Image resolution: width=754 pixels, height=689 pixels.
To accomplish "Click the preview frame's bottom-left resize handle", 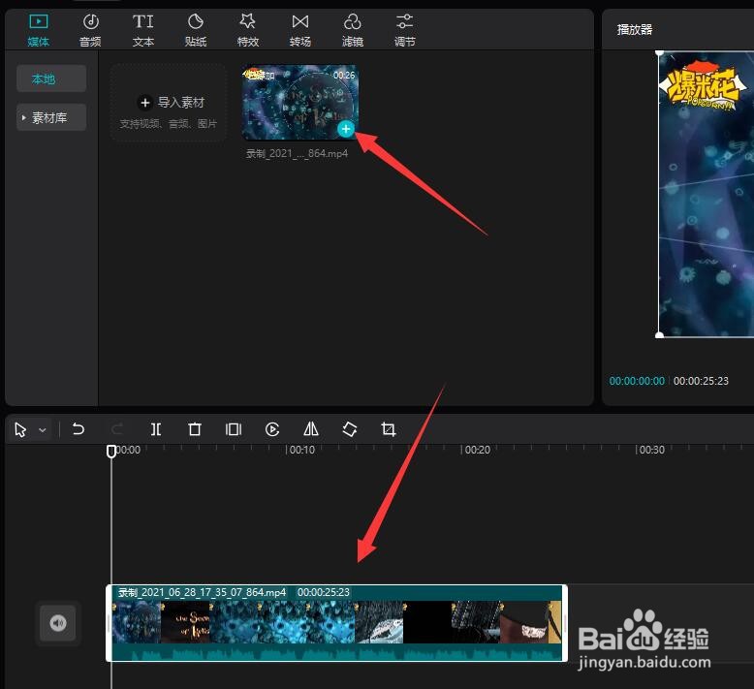I will [660, 335].
